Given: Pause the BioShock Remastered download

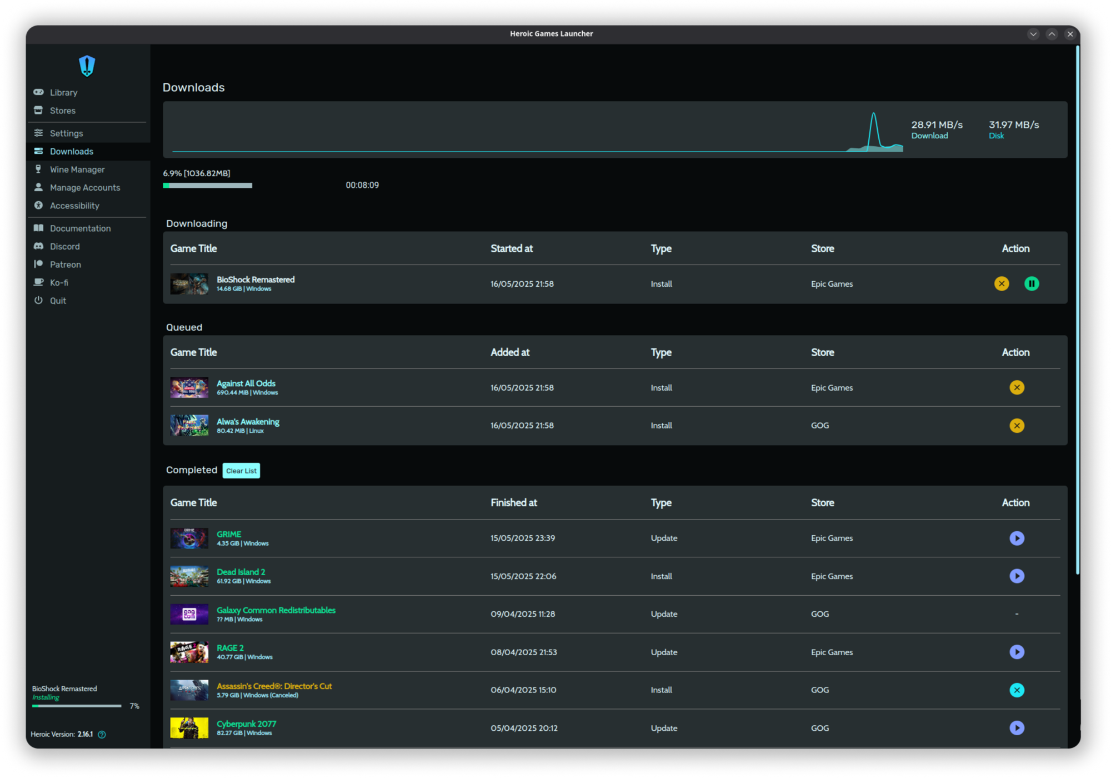Looking at the screenshot, I should pyautogui.click(x=1032, y=284).
